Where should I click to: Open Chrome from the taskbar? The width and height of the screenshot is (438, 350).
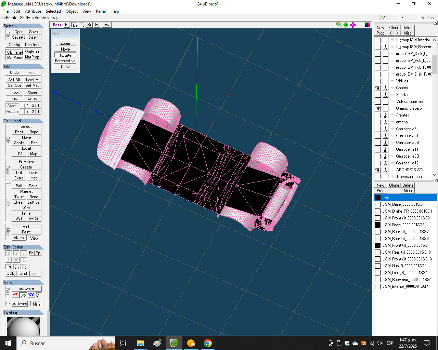(207, 343)
